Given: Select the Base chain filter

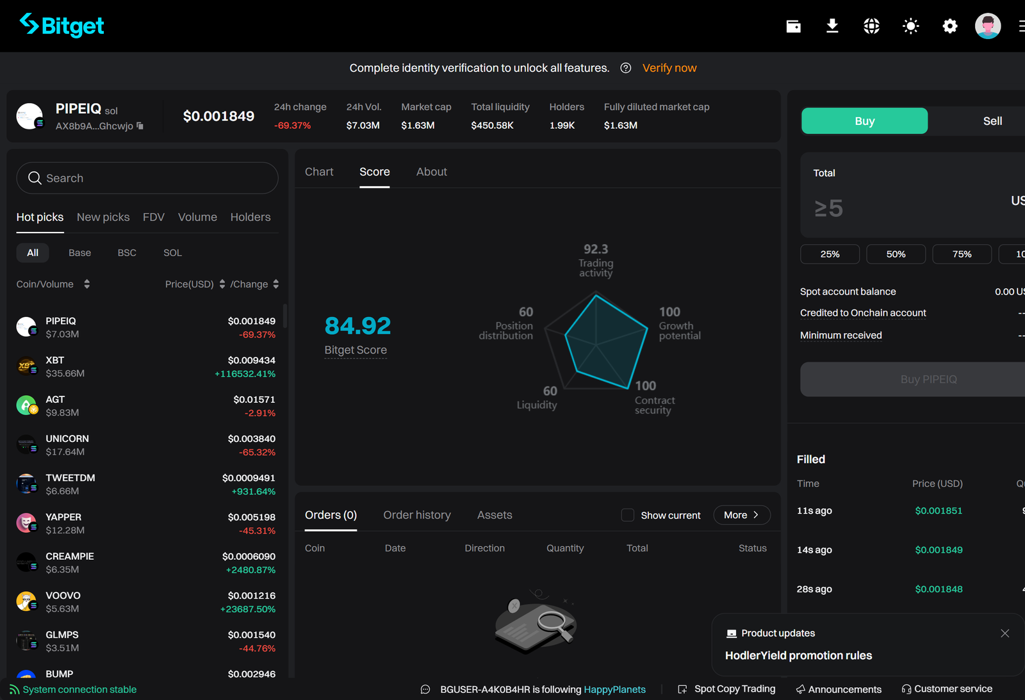Looking at the screenshot, I should pyautogui.click(x=79, y=252).
